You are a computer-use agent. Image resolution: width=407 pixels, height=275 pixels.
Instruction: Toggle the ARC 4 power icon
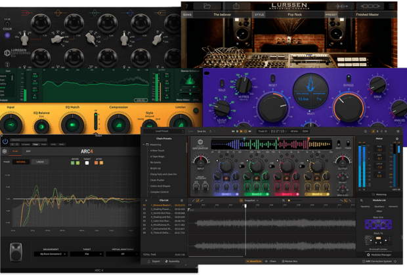click(x=5, y=141)
